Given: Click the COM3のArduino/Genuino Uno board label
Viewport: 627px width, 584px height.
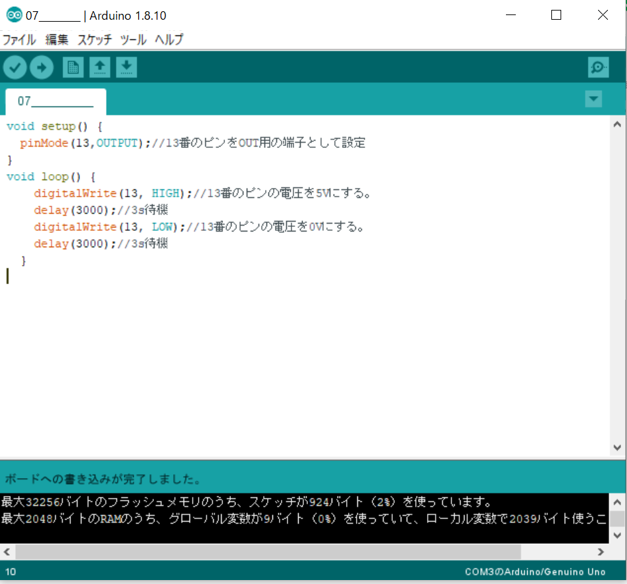Looking at the screenshot, I should click(535, 572).
